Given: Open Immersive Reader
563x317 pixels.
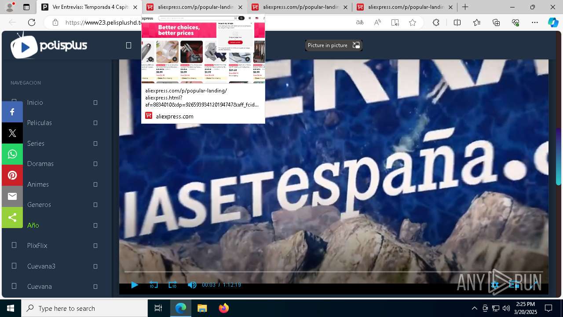Looking at the screenshot, I should tap(395, 22).
